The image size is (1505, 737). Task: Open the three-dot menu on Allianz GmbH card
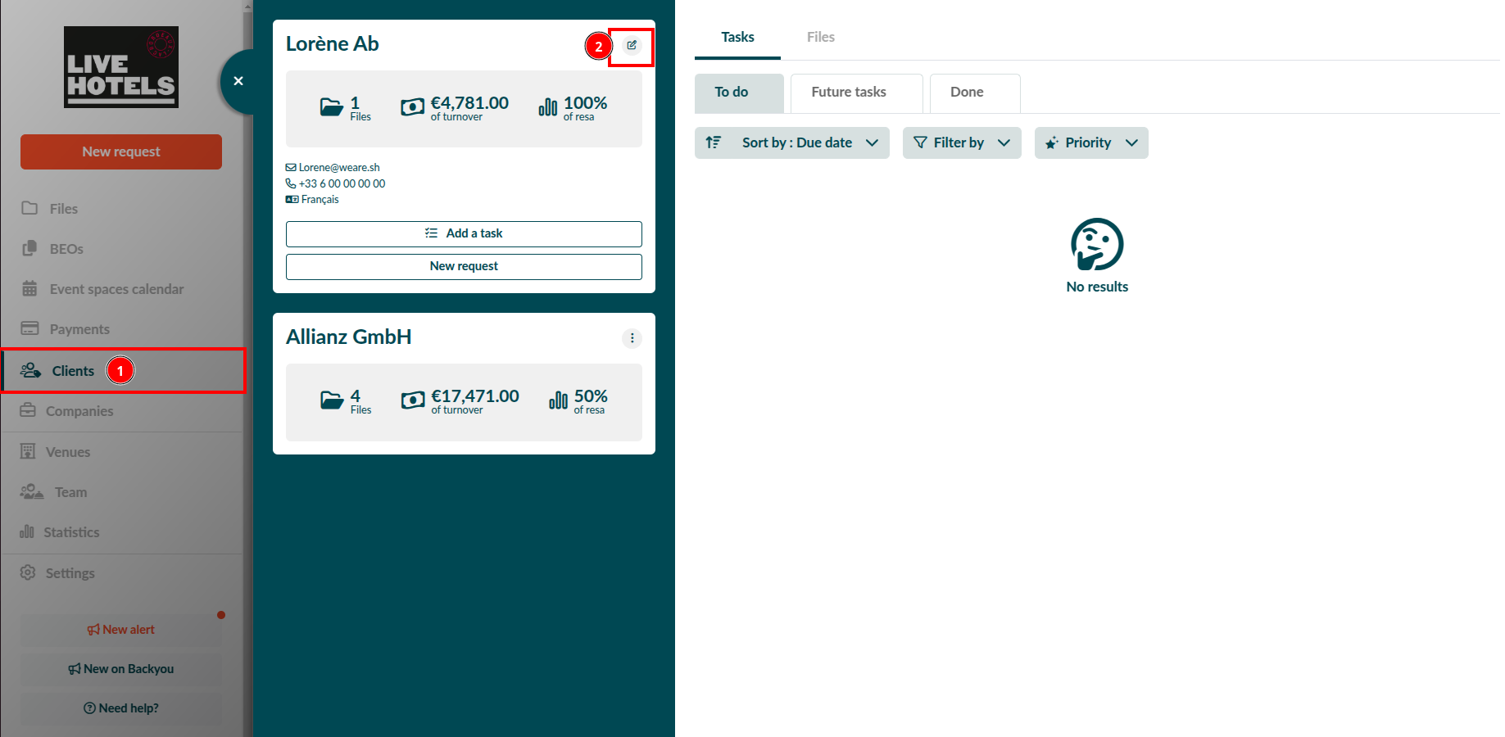click(632, 338)
